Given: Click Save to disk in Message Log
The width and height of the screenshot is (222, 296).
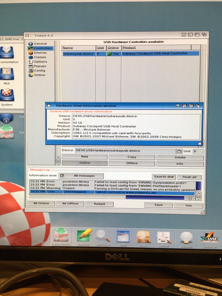Looking at the screenshot, I should pos(164,177).
